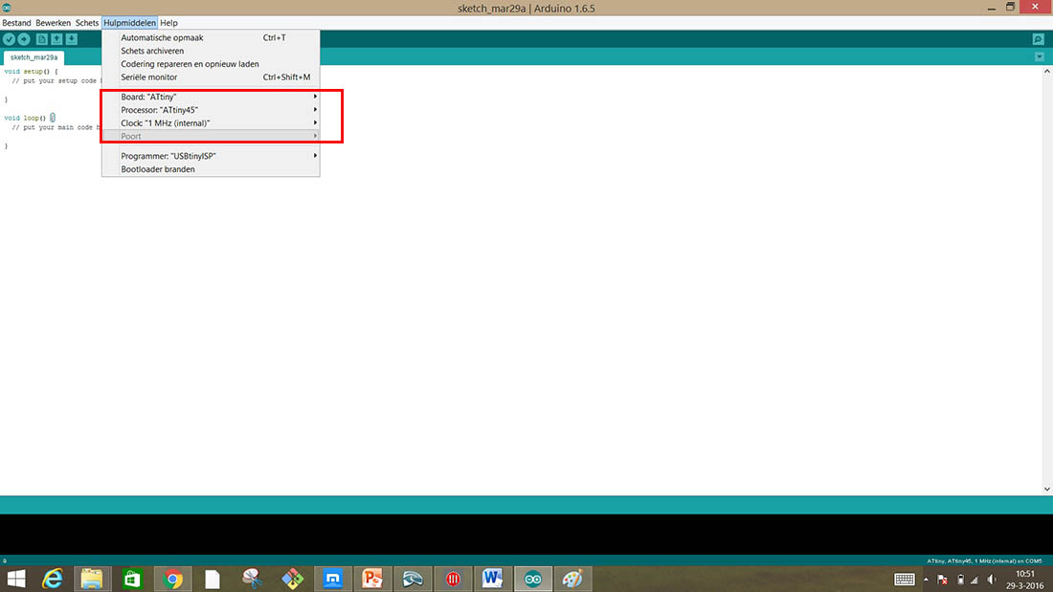Switch to the sketch_mar29a tab

point(34,57)
